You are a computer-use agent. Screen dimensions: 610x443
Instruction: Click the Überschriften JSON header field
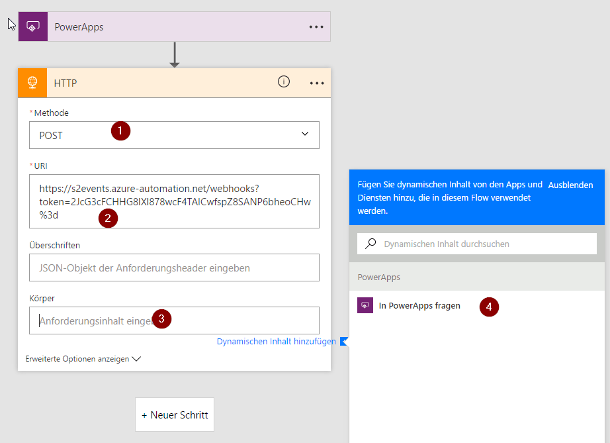coord(174,268)
